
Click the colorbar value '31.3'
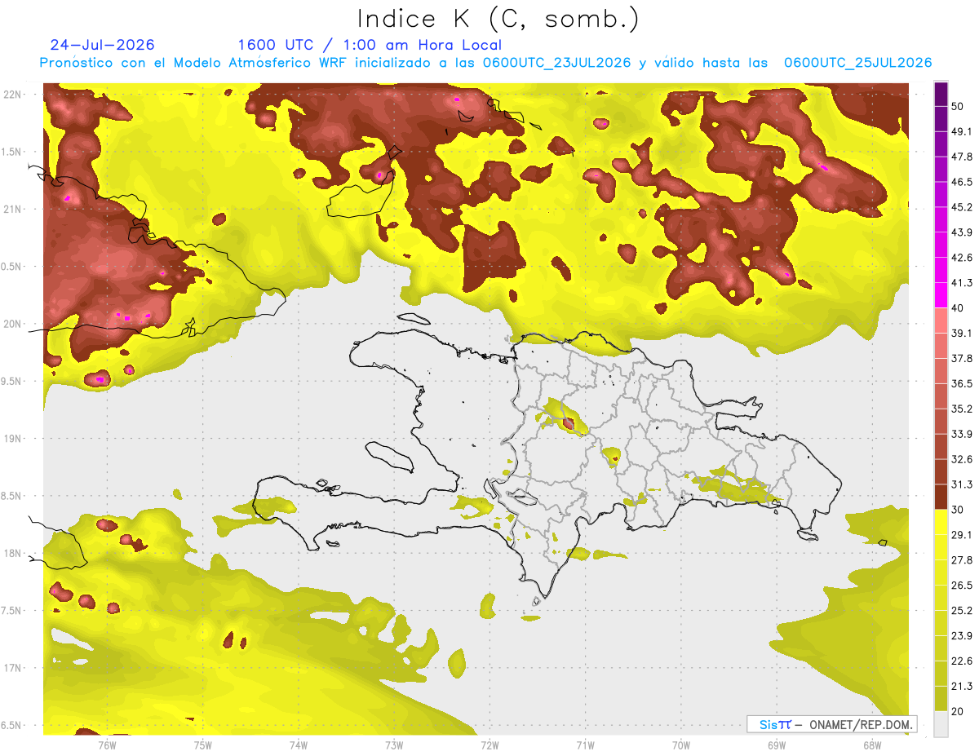[x=962, y=484]
